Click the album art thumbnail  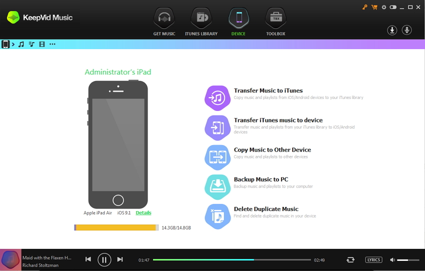10,259
